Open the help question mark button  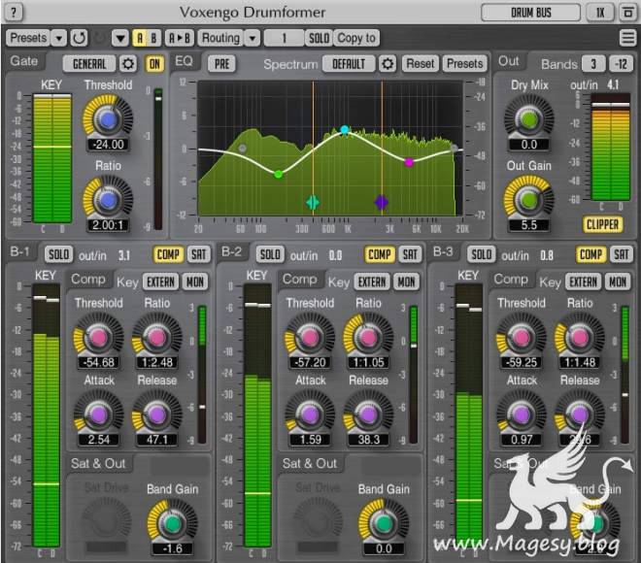14,13
